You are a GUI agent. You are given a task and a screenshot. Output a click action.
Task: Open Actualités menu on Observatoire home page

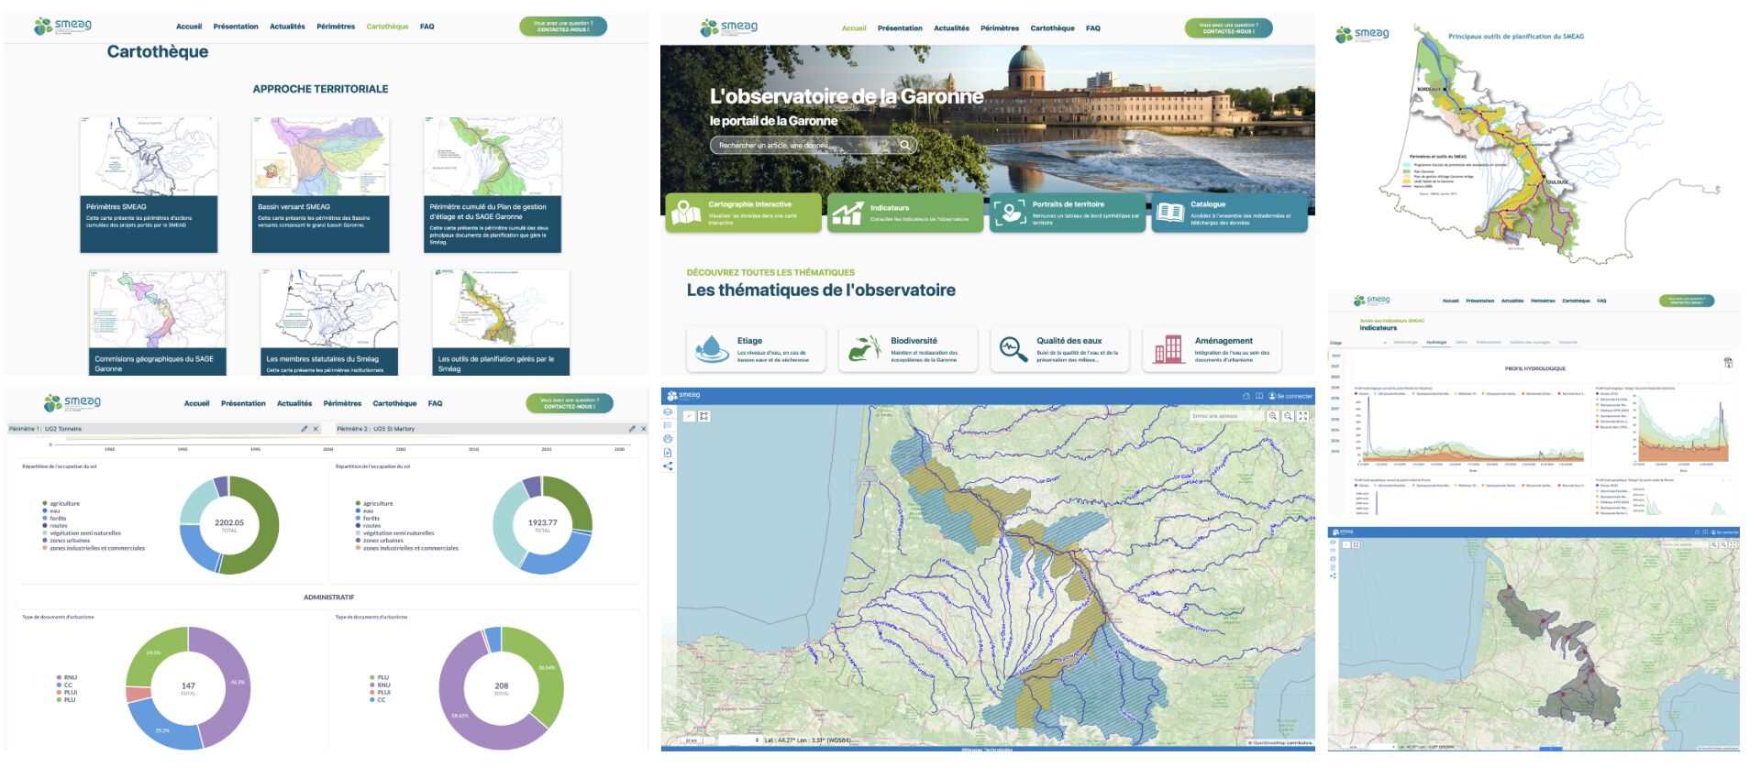(x=951, y=28)
